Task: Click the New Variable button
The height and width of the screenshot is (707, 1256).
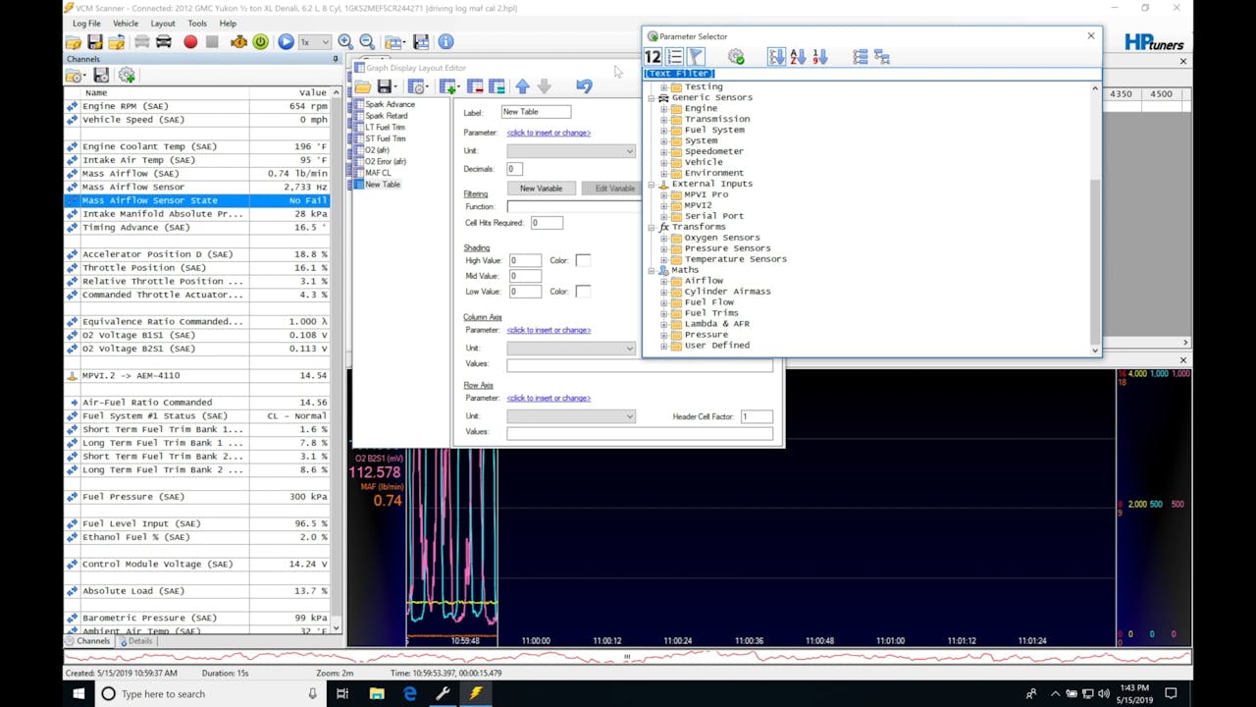Action: pyautogui.click(x=541, y=188)
